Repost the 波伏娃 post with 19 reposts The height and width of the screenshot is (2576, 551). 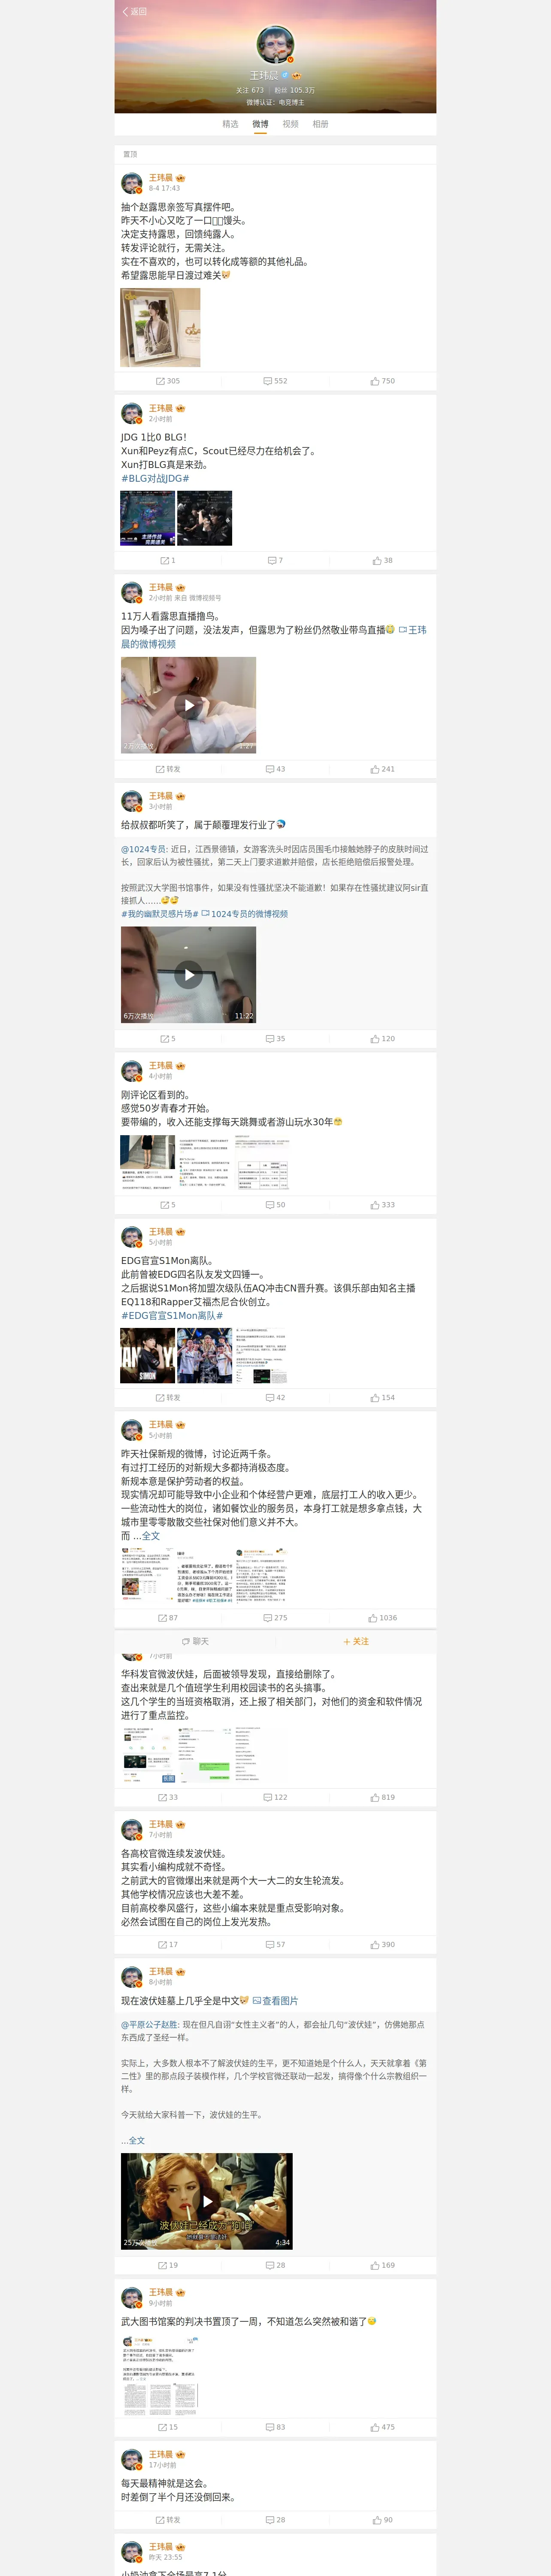168,2265
